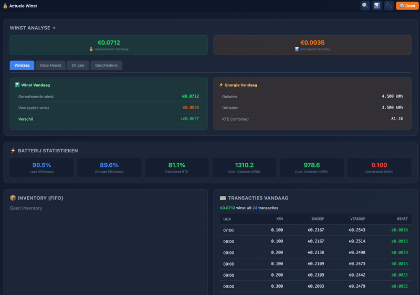Click the card icon beside Transacties Vandaag

point(223,198)
